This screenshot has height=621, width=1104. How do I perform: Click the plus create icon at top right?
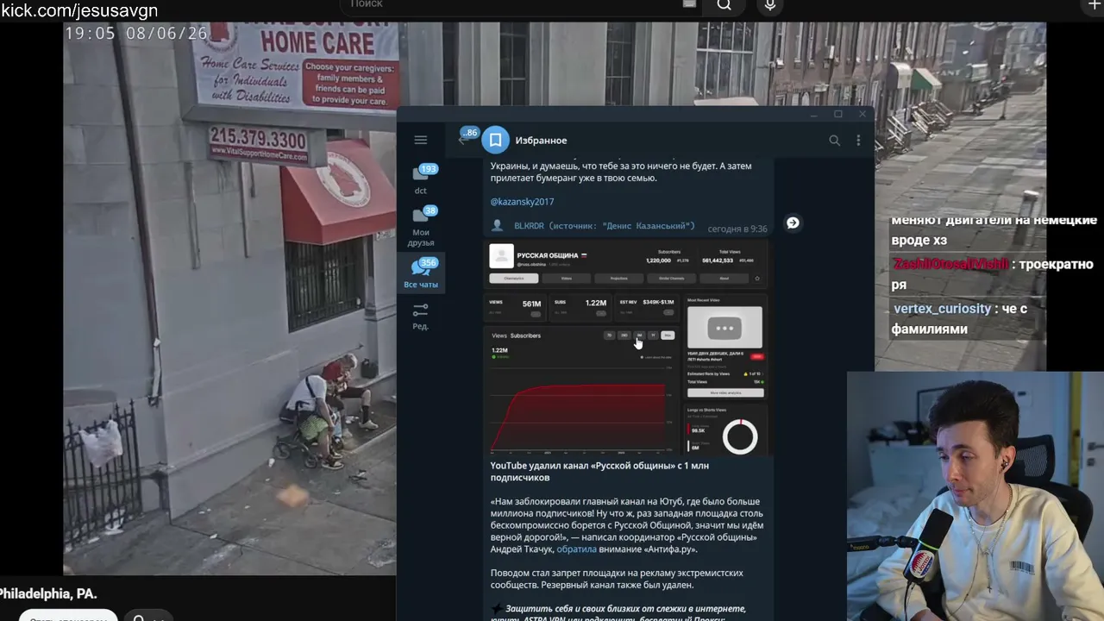(1095, 5)
